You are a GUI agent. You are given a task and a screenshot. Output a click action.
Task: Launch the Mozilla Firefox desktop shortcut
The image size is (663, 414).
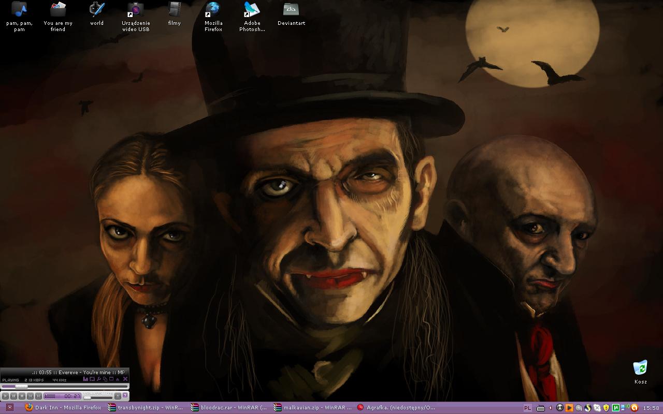click(x=213, y=17)
